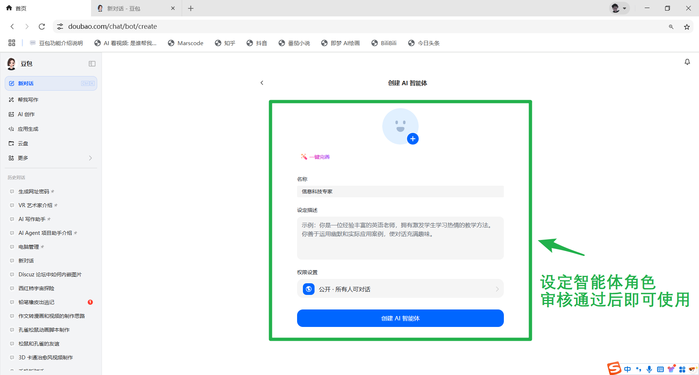This screenshot has width=699, height=375.
Task: Open the BiliBili bookmark
Action: 384,43
